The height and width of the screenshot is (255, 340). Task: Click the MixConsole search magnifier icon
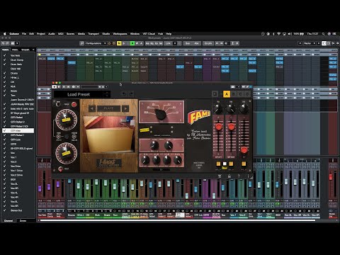coord(81,43)
